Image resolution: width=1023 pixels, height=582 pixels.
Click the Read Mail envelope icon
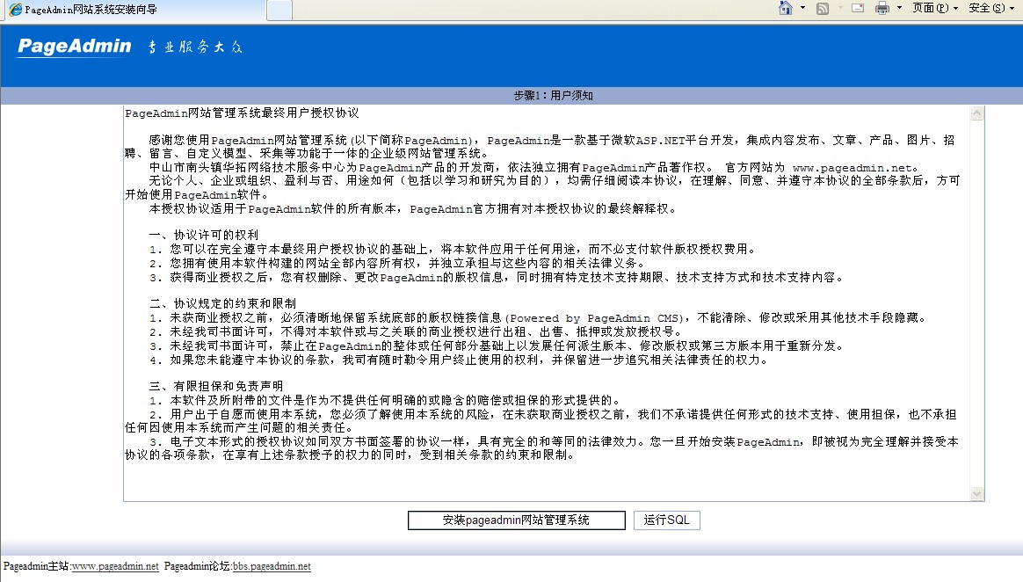point(857,9)
